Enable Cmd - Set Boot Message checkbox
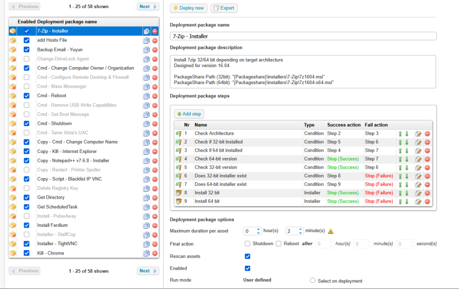This screenshot has width=459, height=289. 26,114
